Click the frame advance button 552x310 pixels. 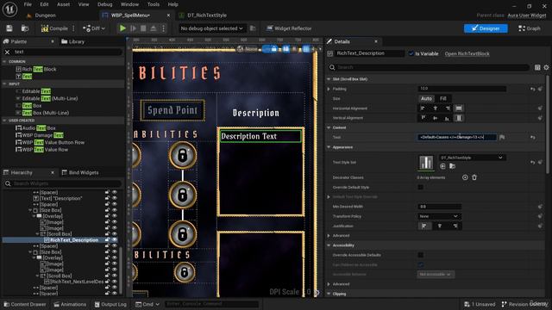pos(133,28)
